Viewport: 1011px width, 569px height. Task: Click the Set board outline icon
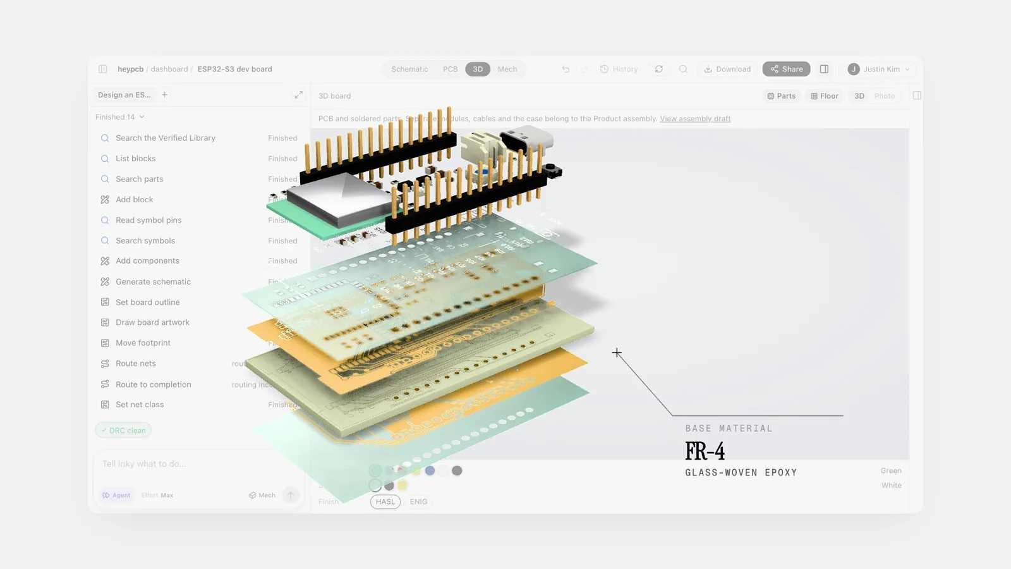tap(105, 302)
